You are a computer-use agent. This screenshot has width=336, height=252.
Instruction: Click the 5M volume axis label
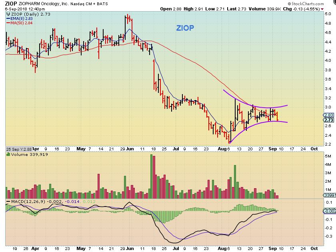pyautogui.click(x=328, y=156)
